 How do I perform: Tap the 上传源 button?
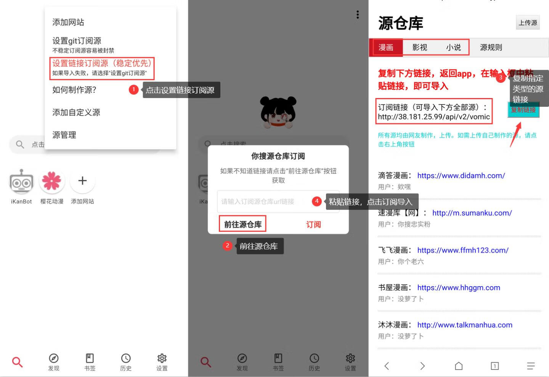click(x=528, y=23)
